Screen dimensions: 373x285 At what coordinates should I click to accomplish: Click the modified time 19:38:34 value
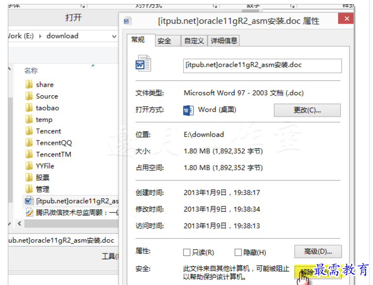tap(221, 209)
